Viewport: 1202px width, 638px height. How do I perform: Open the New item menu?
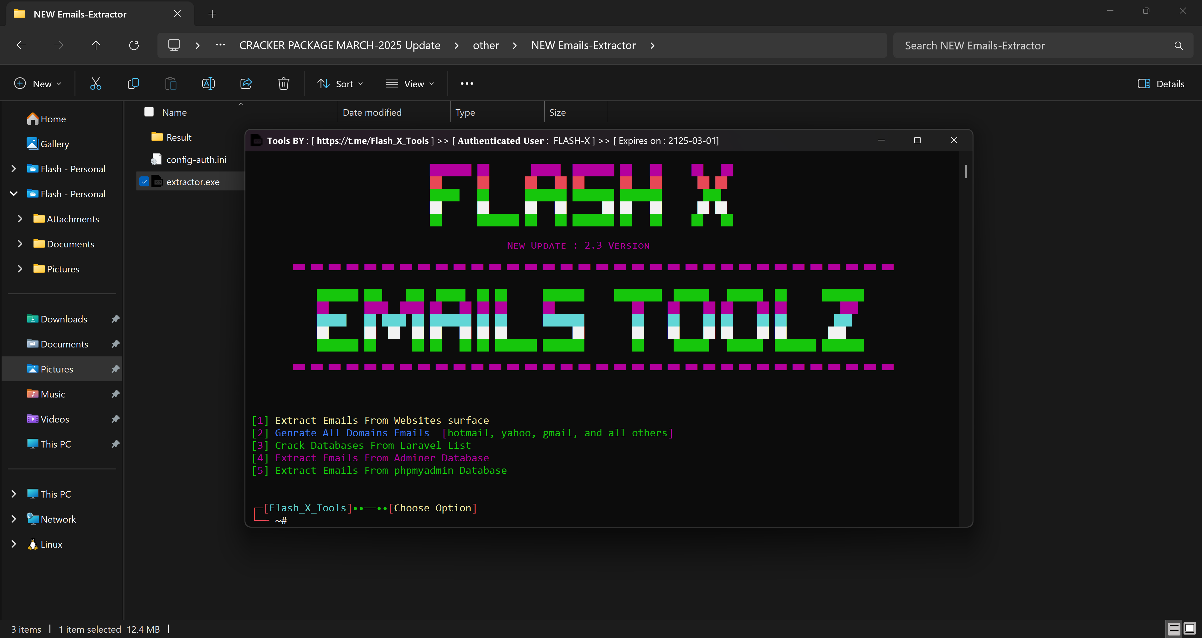(38, 84)
